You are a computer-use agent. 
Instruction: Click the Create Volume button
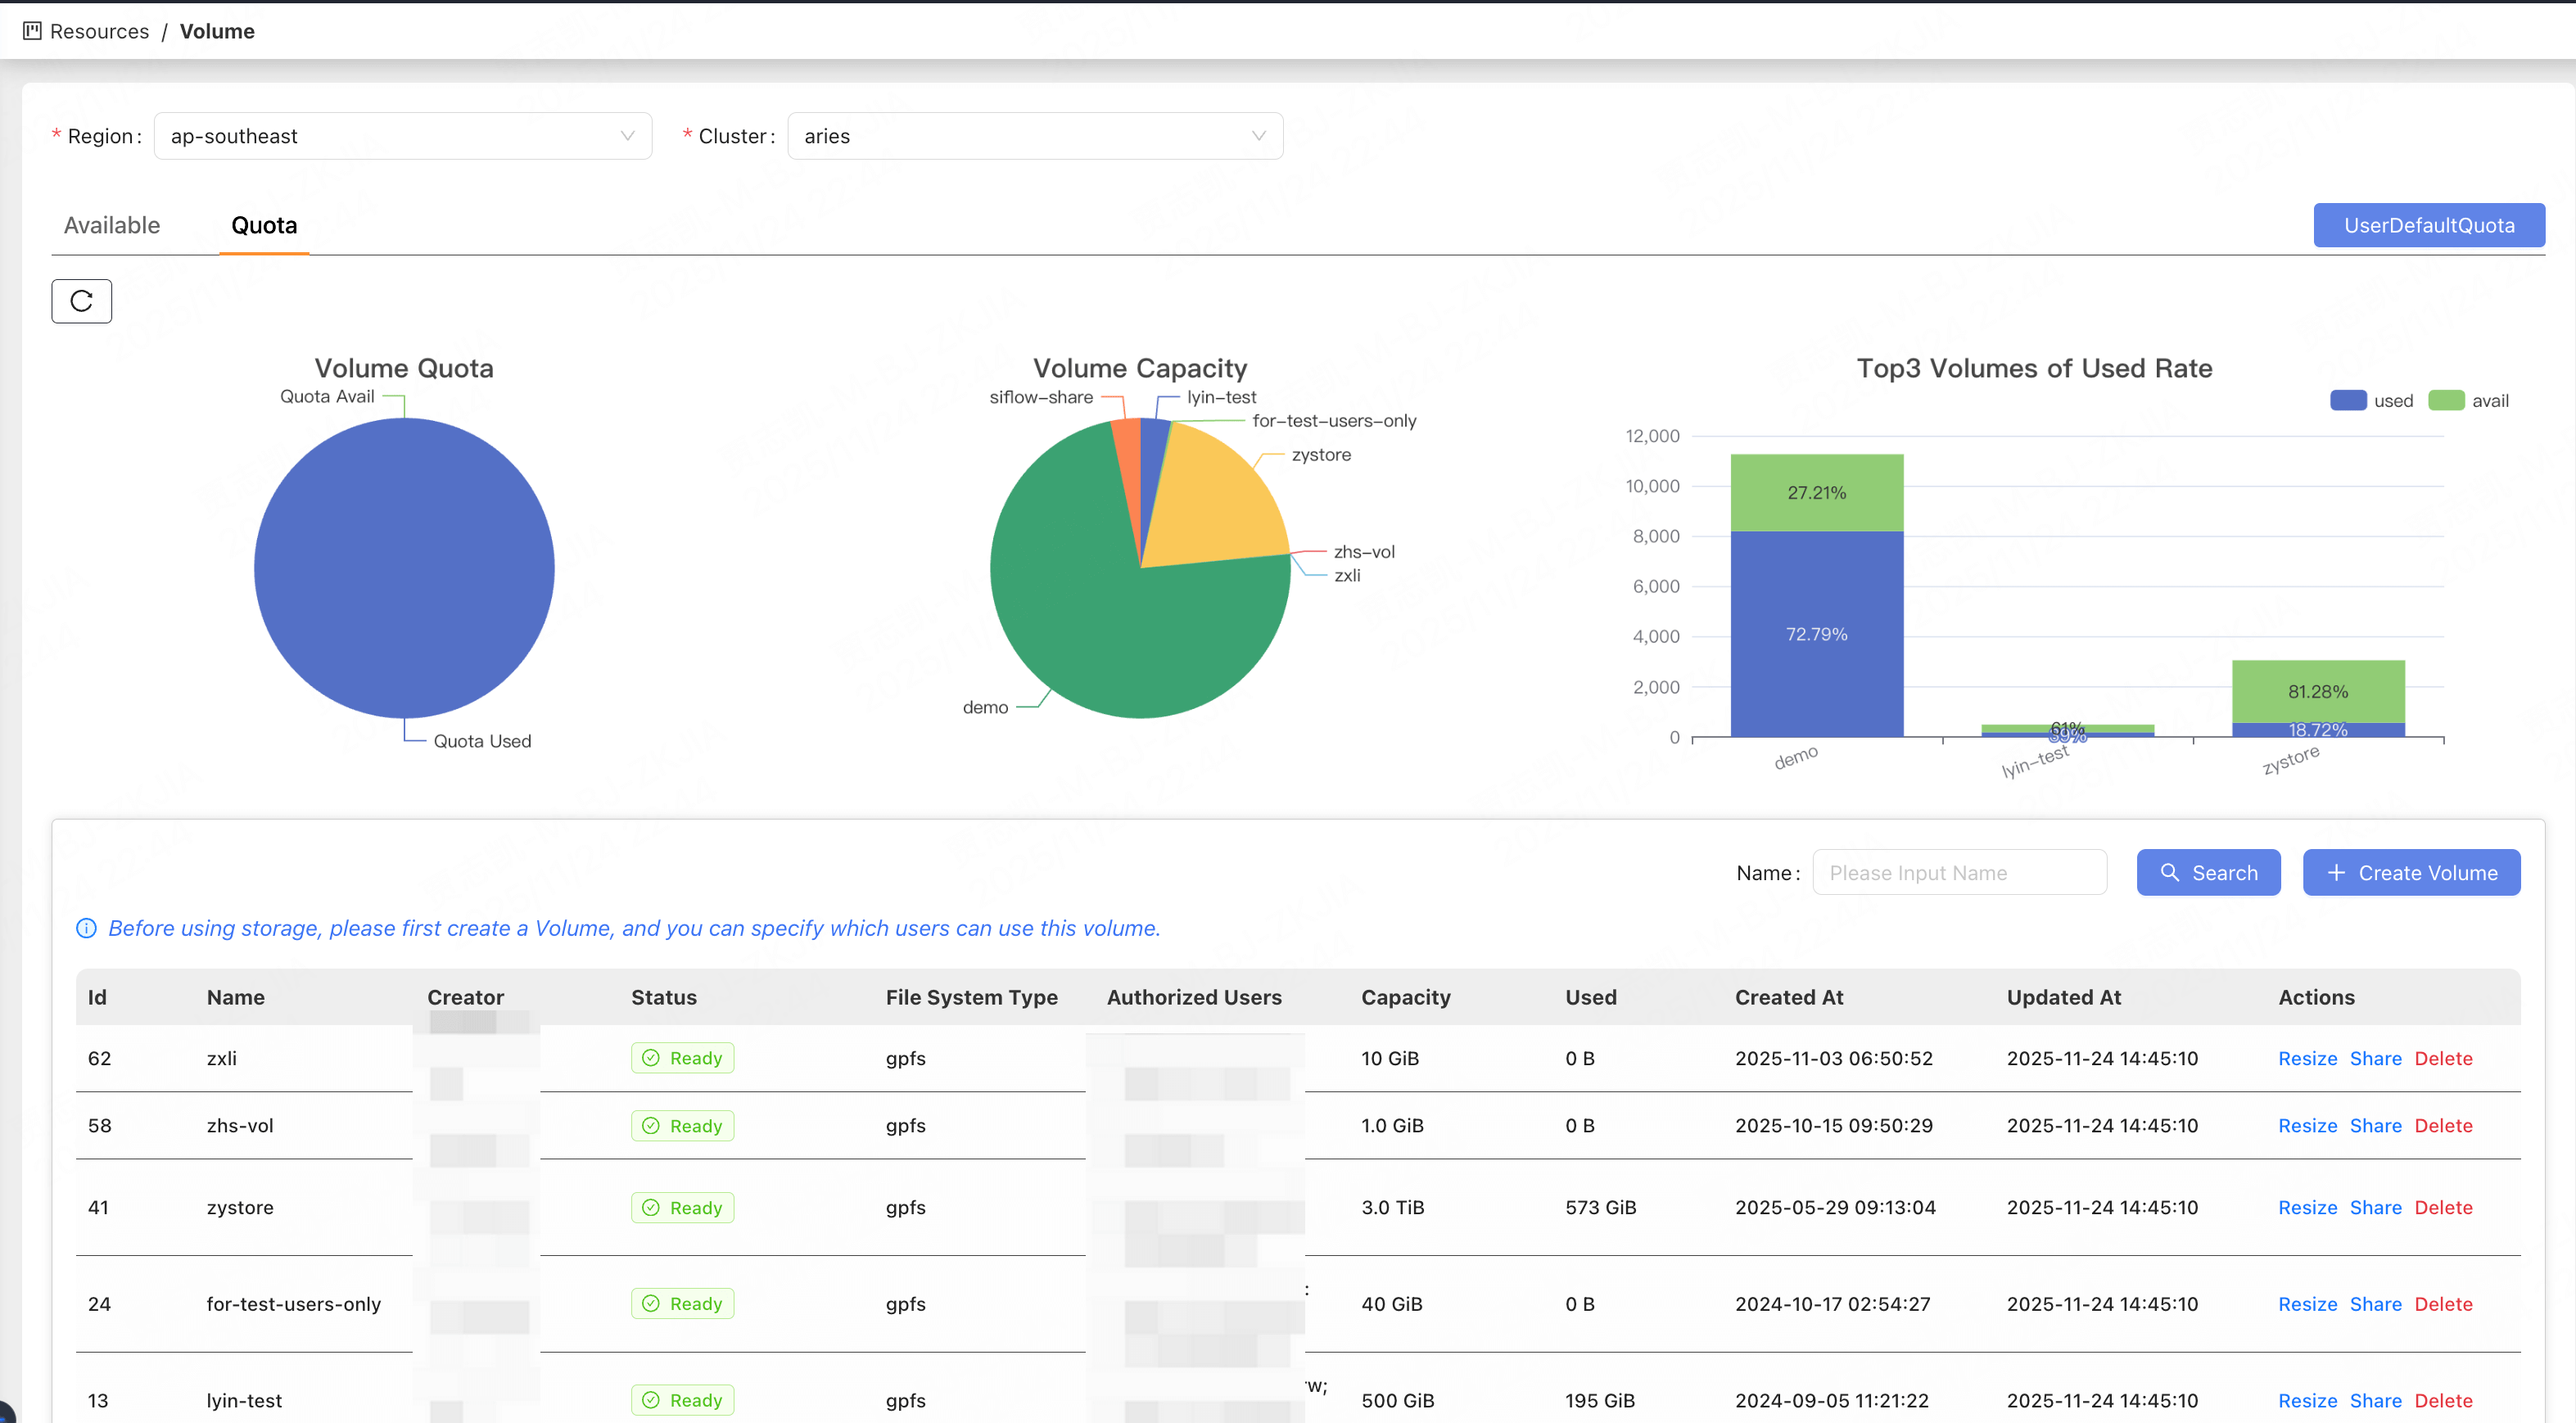click(x=2411, y=873)
